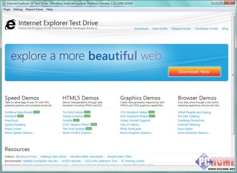Viewport: 237px width, 173px height.
Task: Launch the Maze Solver demo
Action: coord(13,129)
